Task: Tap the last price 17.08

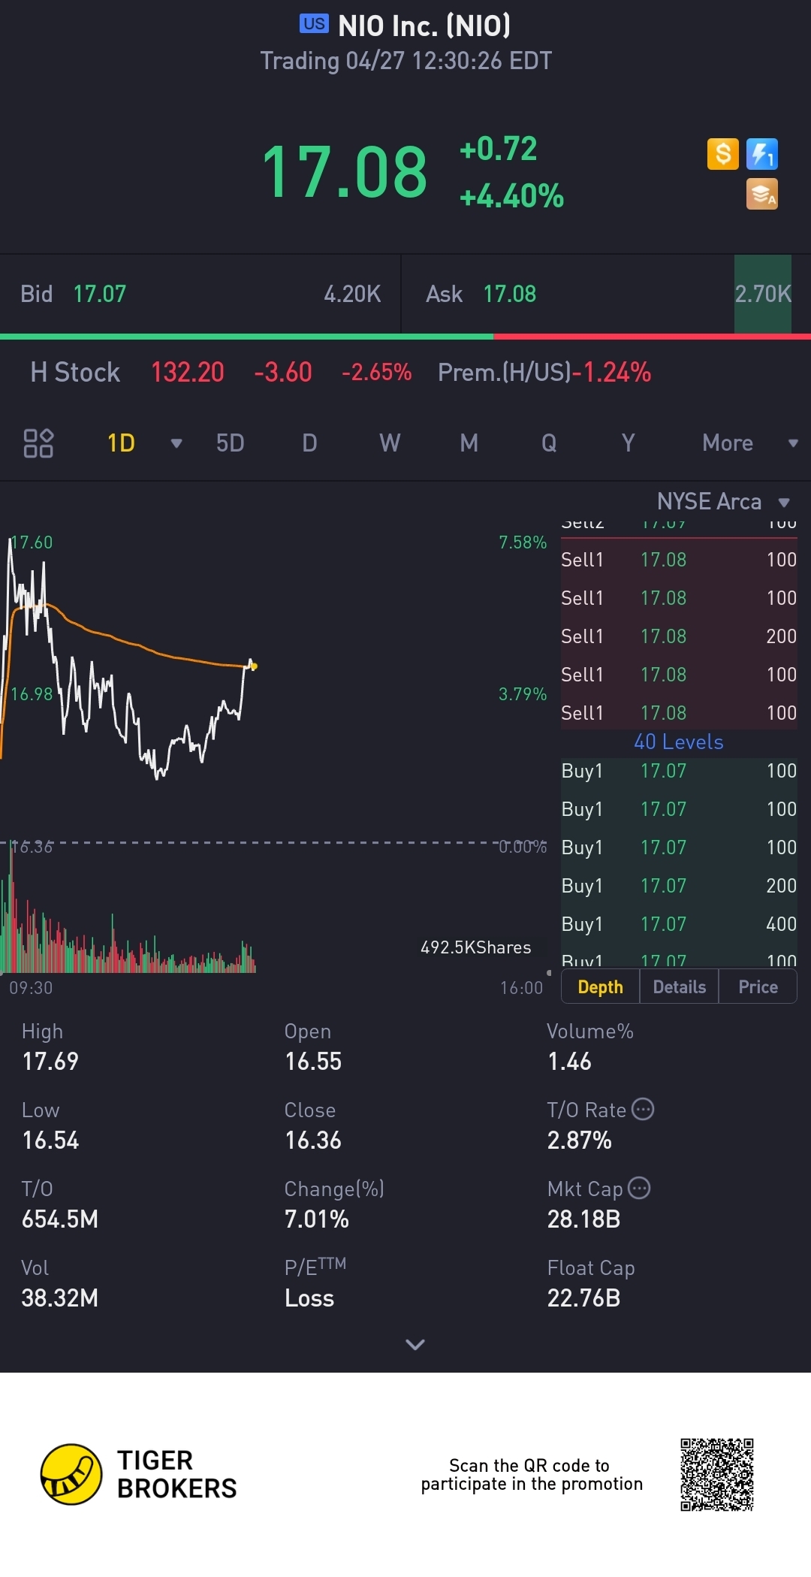Action: pos(345,172)
